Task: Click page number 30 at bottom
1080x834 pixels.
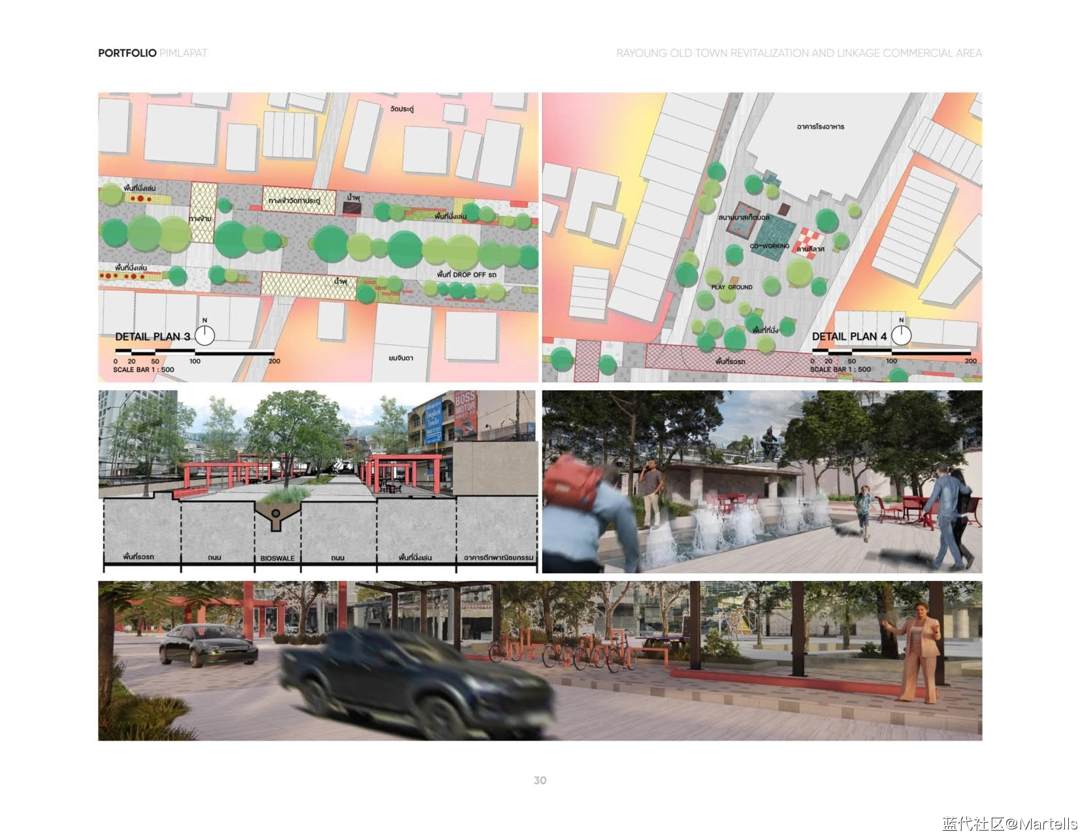Action: [x=540, y=780]
